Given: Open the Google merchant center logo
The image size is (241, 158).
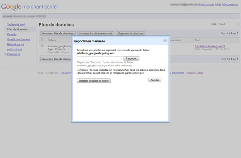Looking at the screenshot, I should (x=29, y=7).
